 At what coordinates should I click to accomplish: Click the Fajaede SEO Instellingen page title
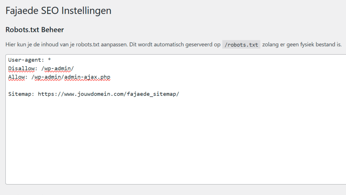point(58,10)
